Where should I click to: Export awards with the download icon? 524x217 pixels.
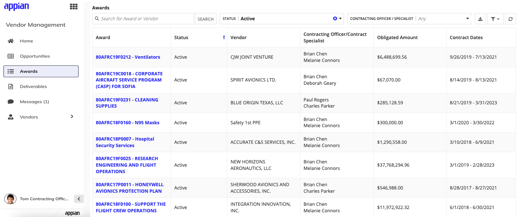(x=480, y=19)
